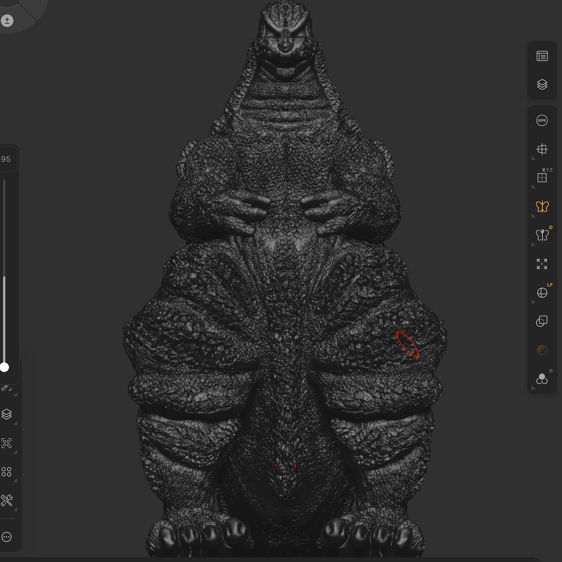
Task: Toggle the LF globe perspective icon
Action: (542, 293)
